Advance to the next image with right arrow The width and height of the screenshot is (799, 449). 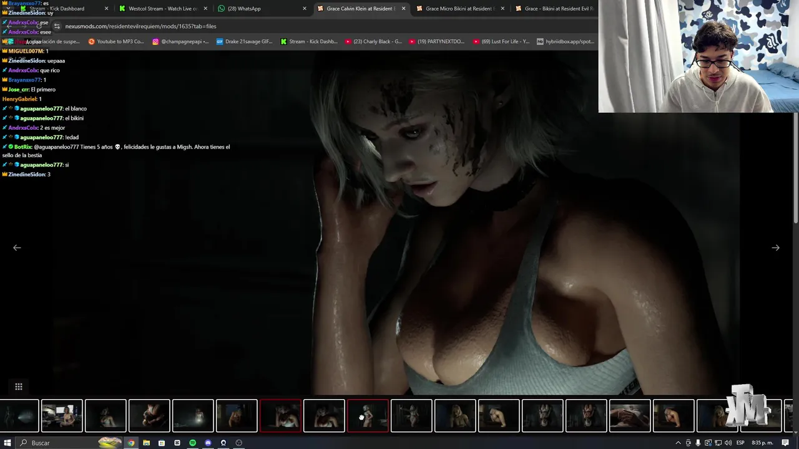(x=775, y=248)
